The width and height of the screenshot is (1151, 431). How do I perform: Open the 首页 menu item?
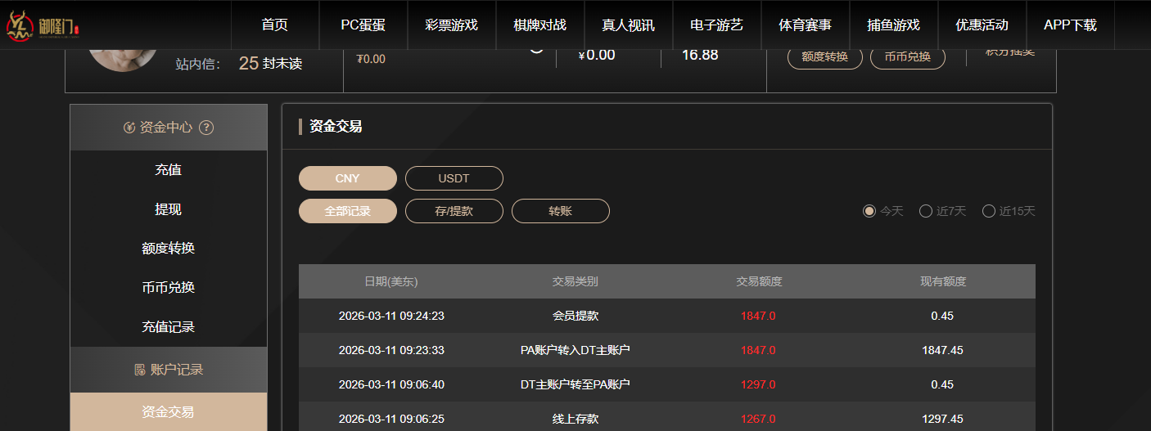click(x=275, y=25)
